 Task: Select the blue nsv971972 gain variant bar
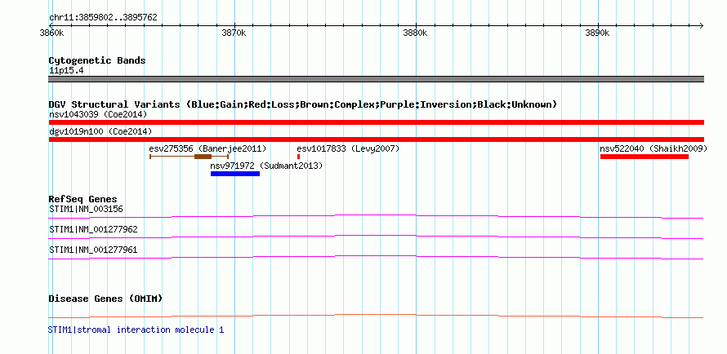235,174
